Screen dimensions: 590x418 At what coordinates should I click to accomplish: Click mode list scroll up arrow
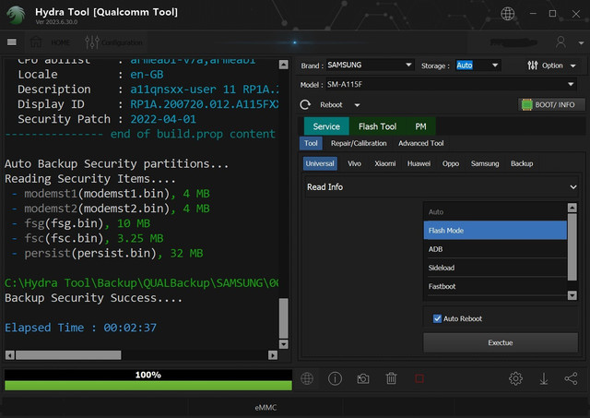(572, 208)
